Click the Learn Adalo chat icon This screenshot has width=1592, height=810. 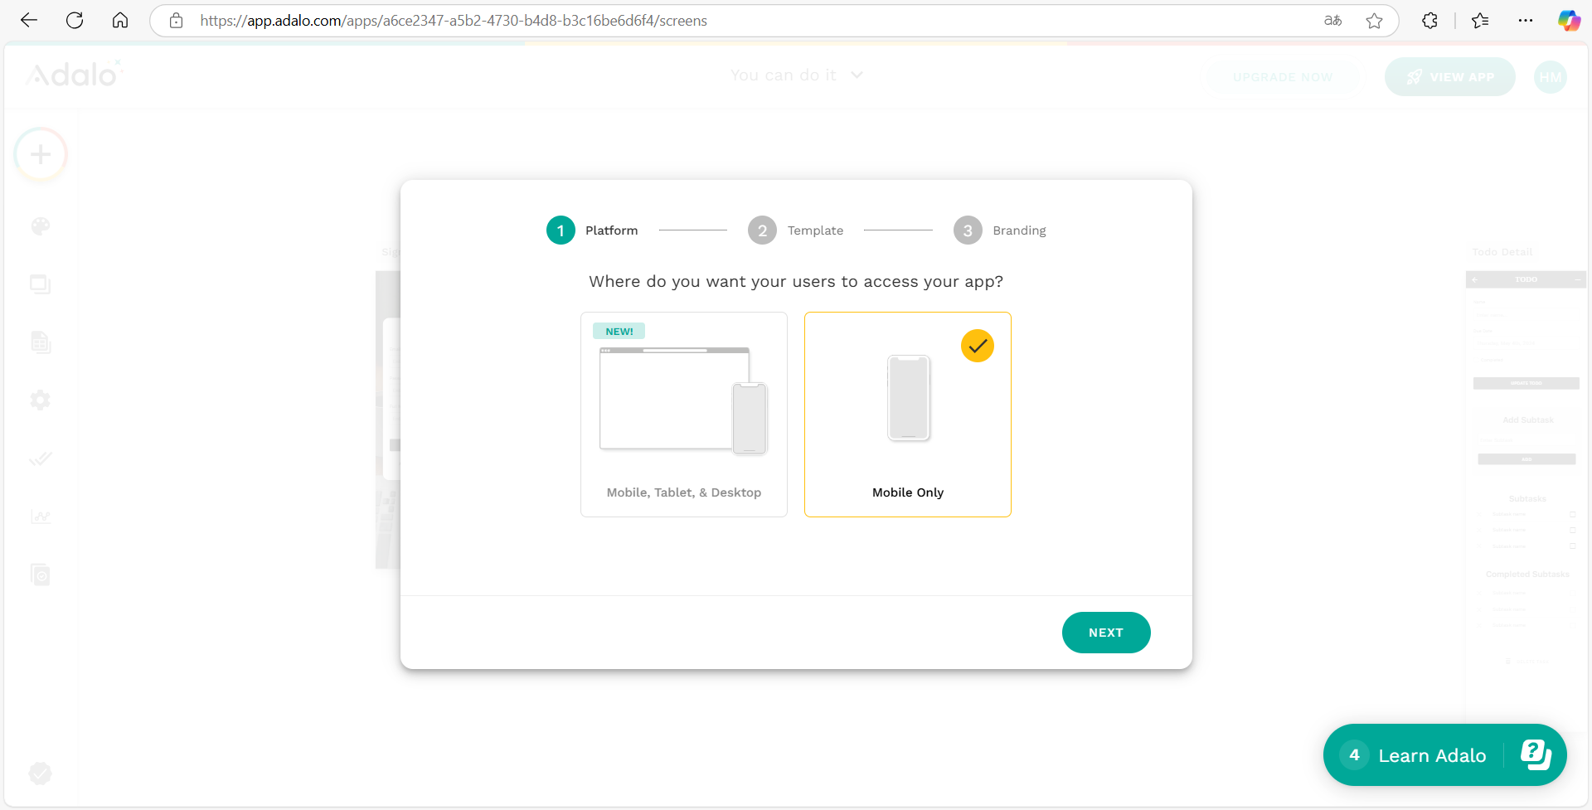coord(1536,755)
